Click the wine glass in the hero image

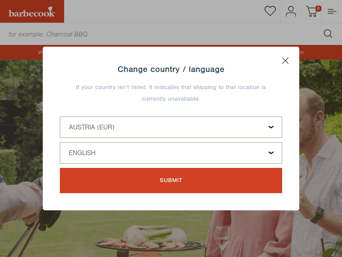[x=222, y=240]
